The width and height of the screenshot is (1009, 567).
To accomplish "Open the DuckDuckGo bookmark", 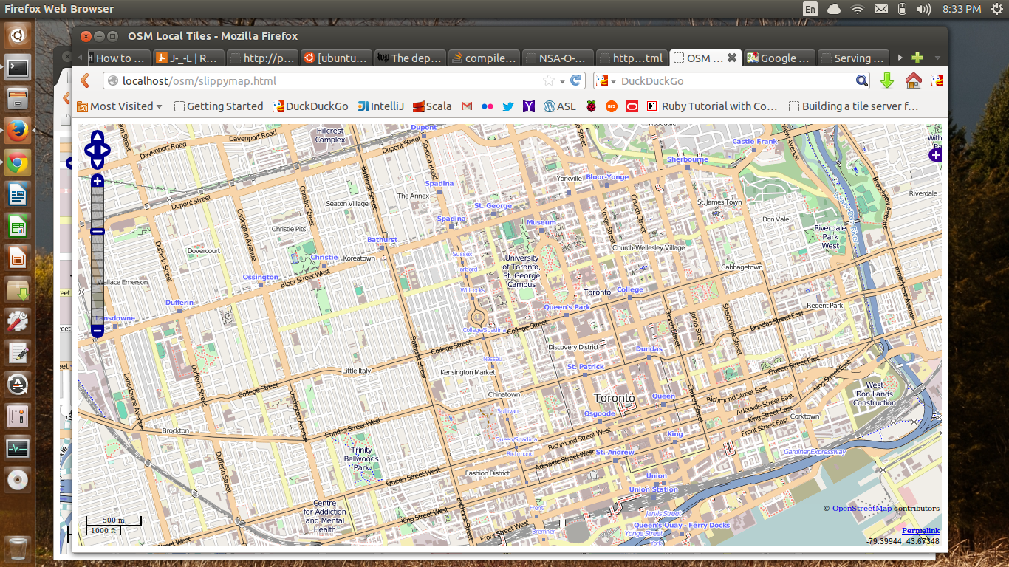I will tap(310, 106).
